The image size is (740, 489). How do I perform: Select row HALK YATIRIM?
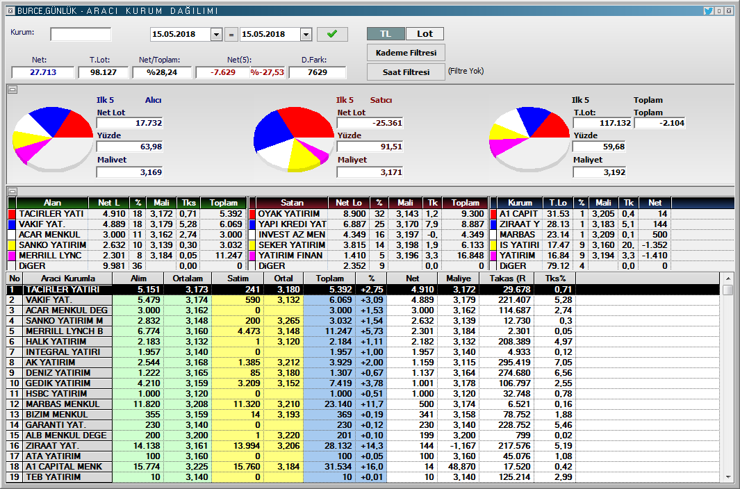pos(363,341)
